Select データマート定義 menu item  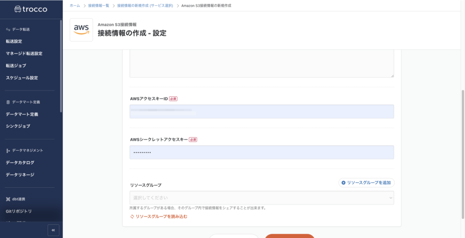click(22, 114)
